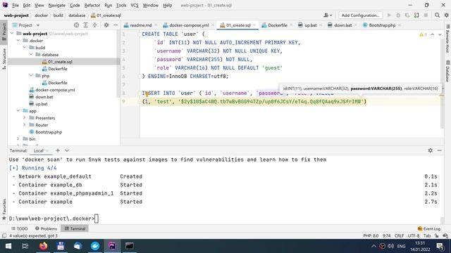Open the File menu
The height and width of the screenshot is (253, 451).
pos(16,5)
